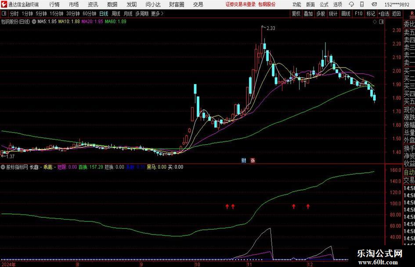Click the MA60: 1.89 label
This screenshot has height=267, width=415.
(115, 21)
